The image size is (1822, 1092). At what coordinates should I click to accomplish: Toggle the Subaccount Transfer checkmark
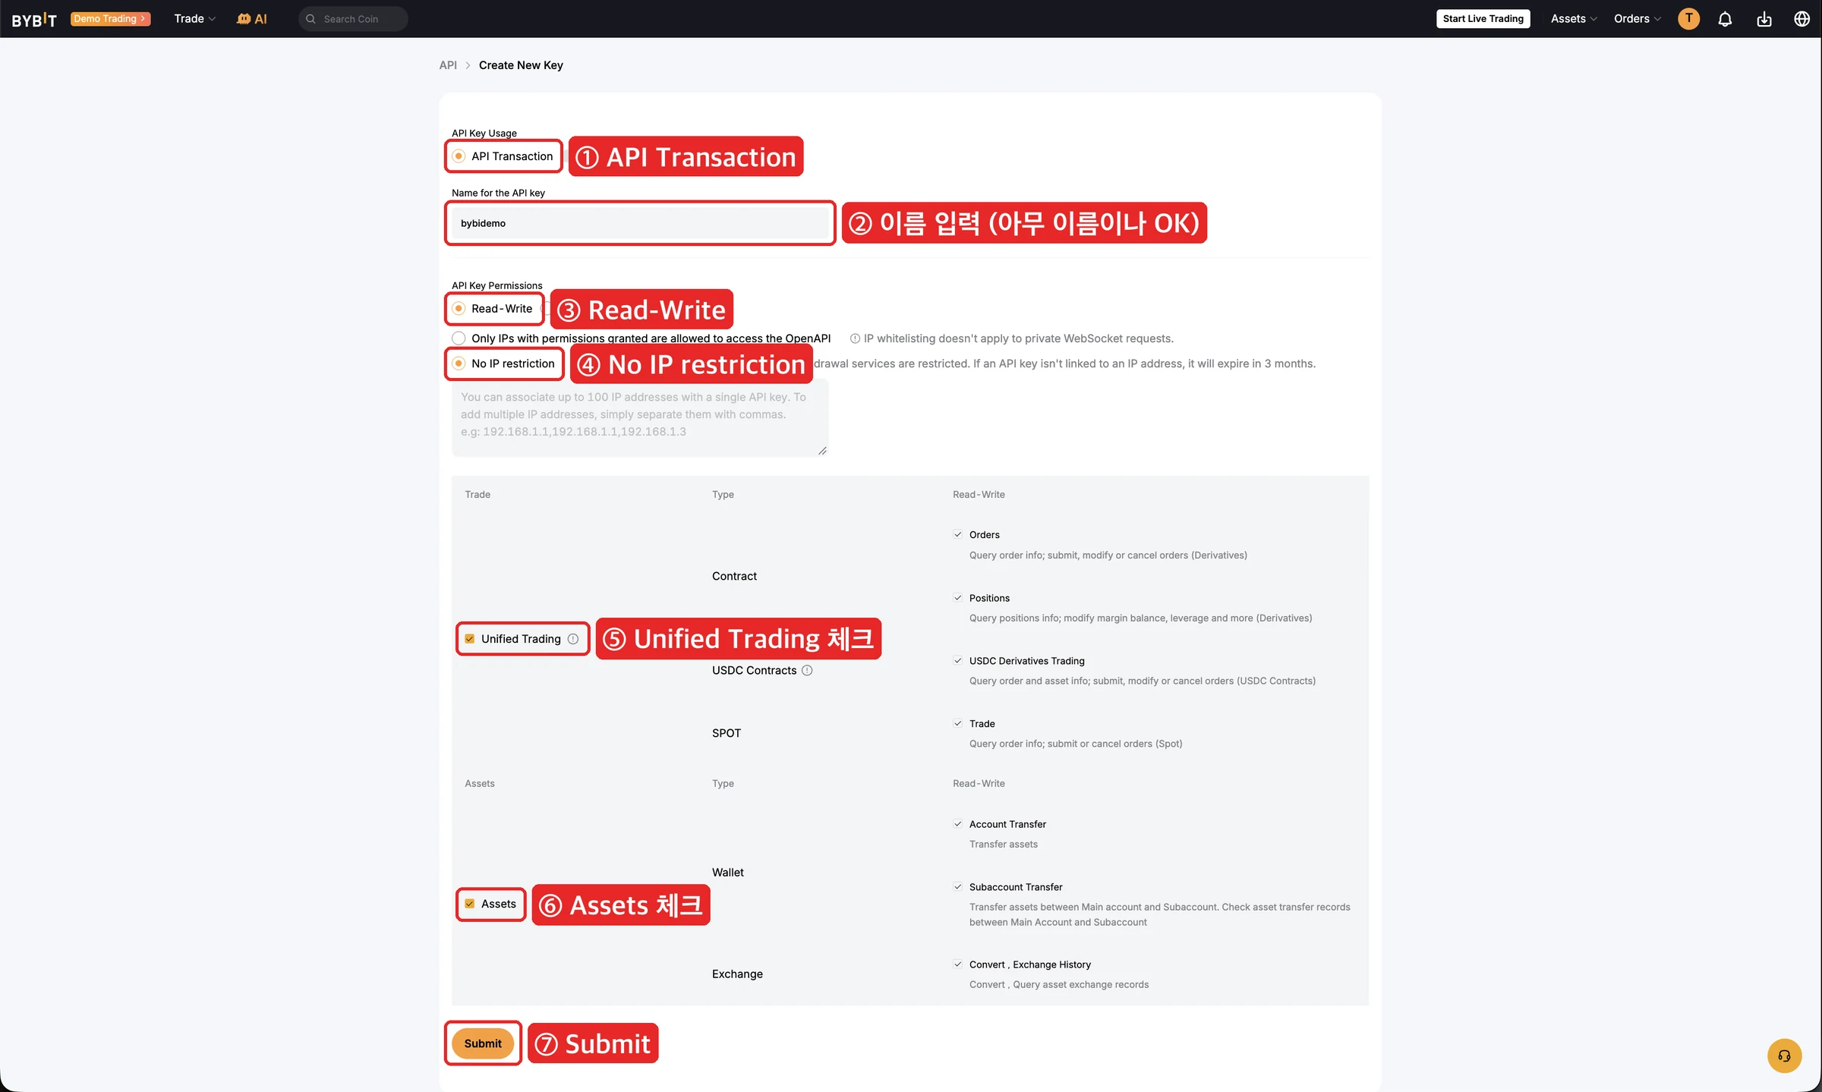958,887
